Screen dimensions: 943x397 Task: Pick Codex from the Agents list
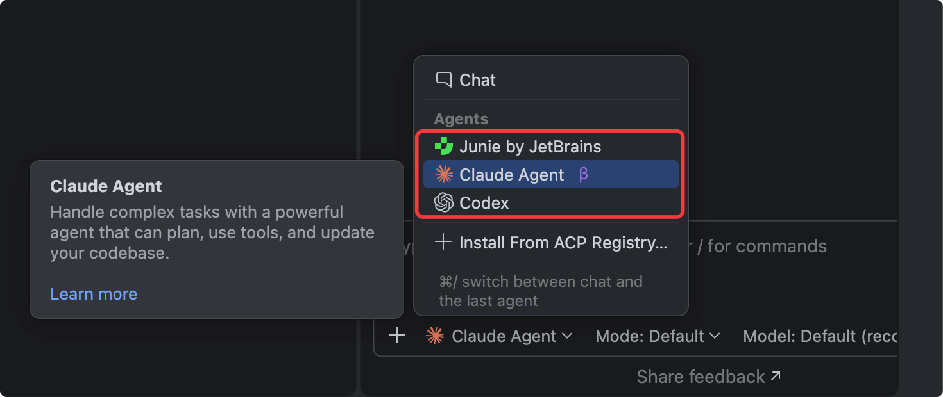pyautogui.click(x=484, y=203)
